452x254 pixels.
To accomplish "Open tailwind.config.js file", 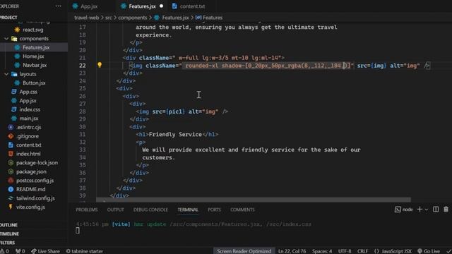I will pyautogui.click(x=35, y=198).
